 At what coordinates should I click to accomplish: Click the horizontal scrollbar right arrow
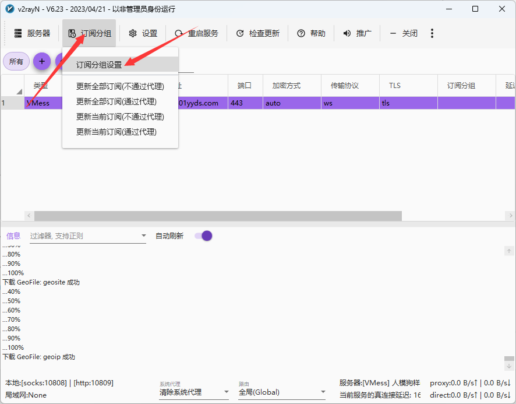510,216
